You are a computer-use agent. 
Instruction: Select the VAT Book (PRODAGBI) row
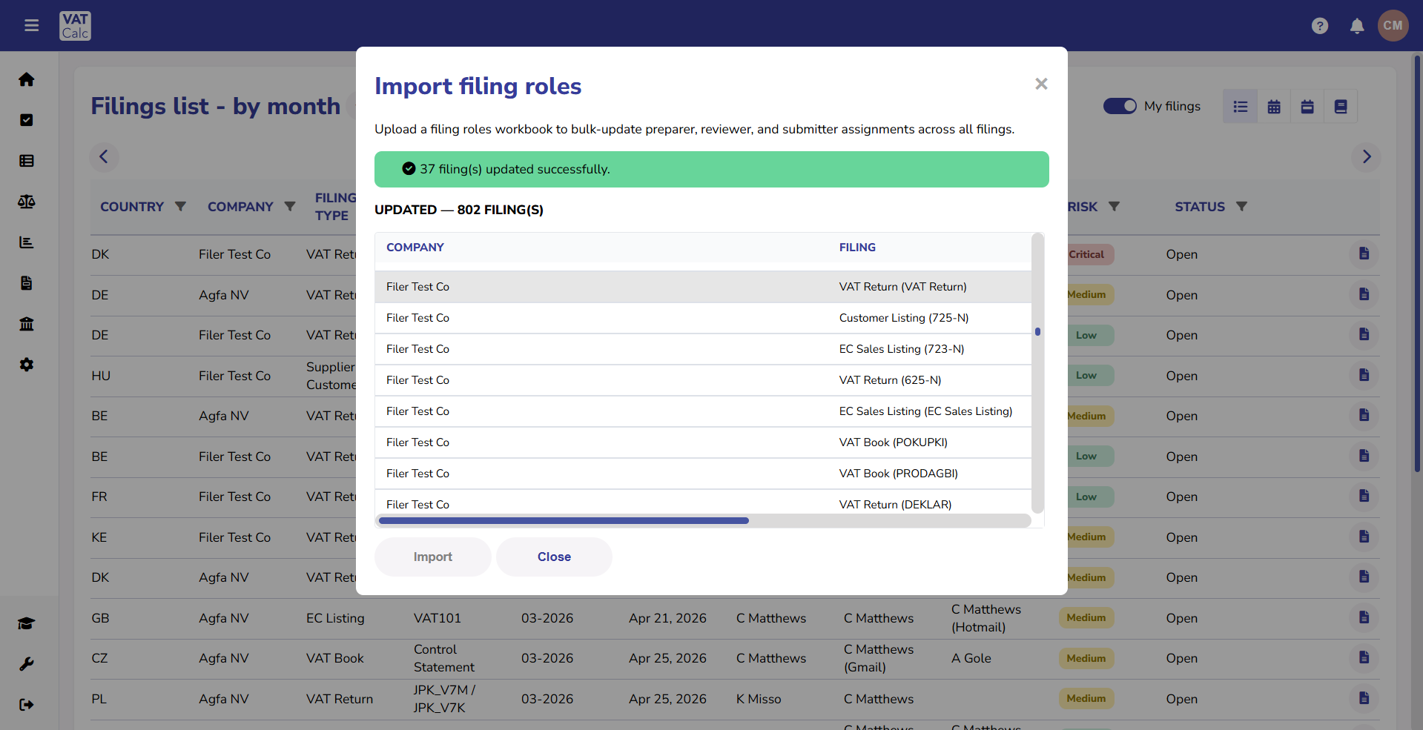point(703,474)
